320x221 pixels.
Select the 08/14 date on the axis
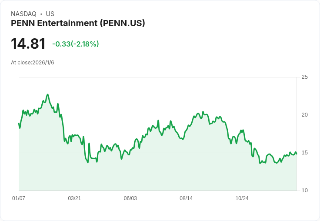[186, 198]
